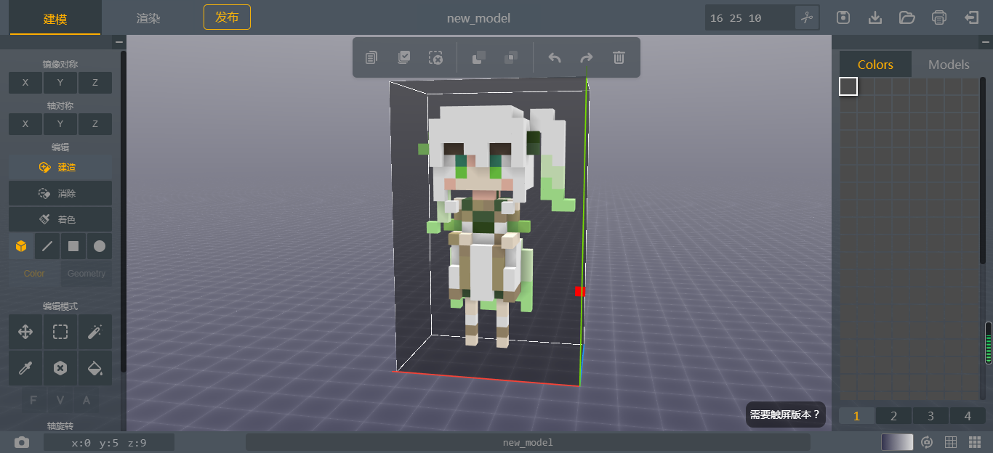993x453 pixels.
Task: Switch to the 渲染 render tab
Action: pyautogui.click(x=148, y=18)
